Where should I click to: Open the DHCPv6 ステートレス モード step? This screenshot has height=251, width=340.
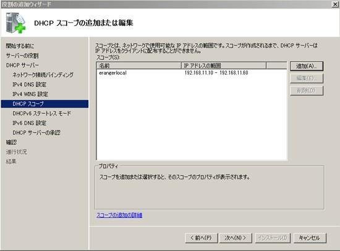point(42,114)
